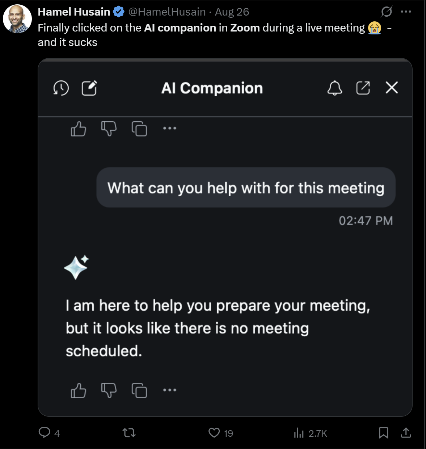Reply to Hamel Husain's tweet
The image size is (426, 449).
pos(45,433)
